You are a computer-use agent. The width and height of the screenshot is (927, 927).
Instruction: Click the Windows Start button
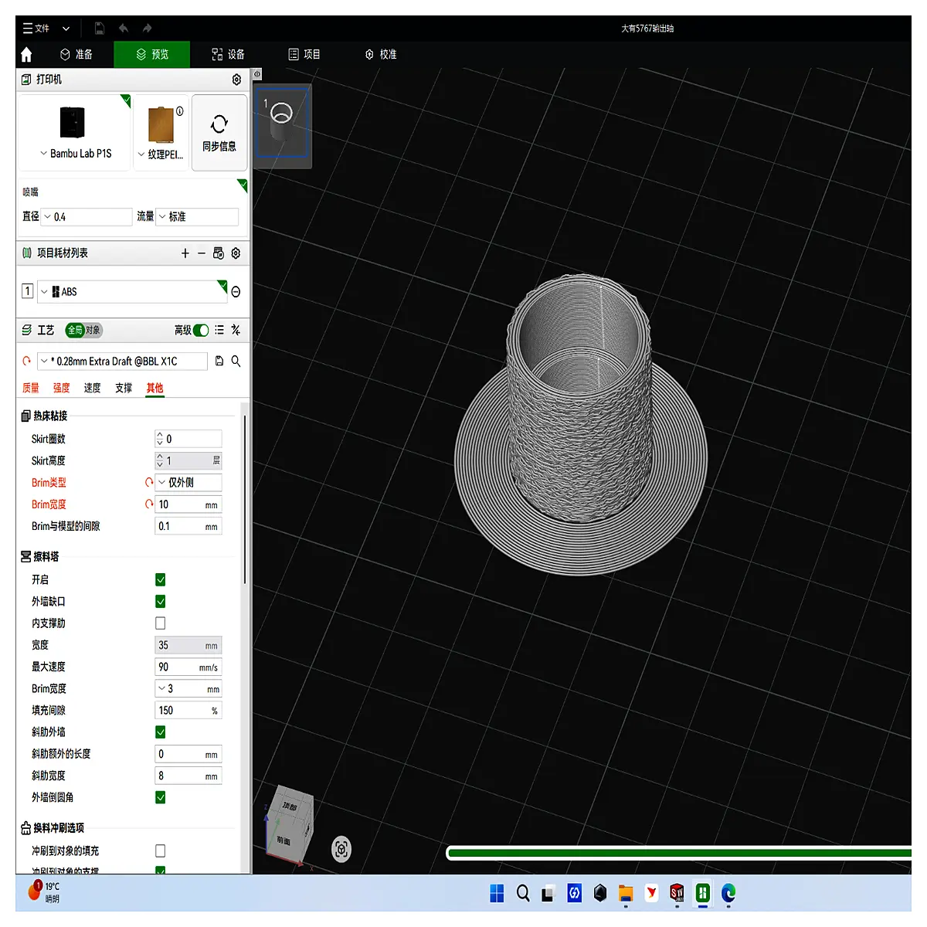(x=497, y=893)
